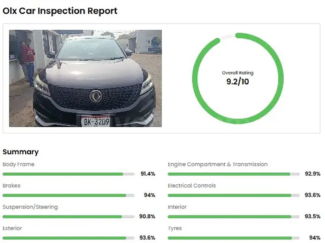Click the Tyres label
The height and width of the screenshot is (243, 325).
point(175,228)
